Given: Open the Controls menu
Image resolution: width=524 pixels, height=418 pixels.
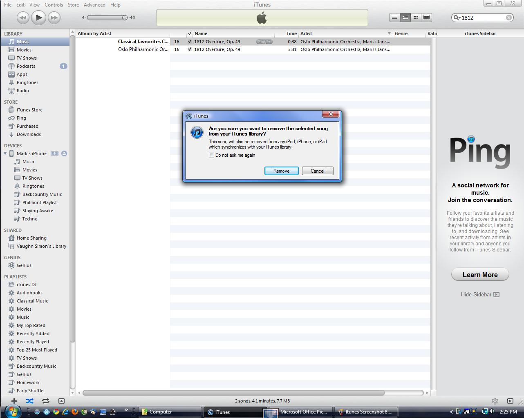Looking at the screenshot, I should point(54,5).
